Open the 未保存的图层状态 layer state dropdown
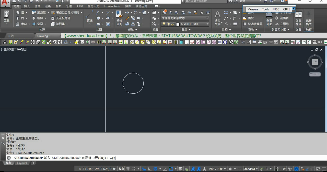The width and height of the screenshot is (327, 172). [x=185, y=18]
